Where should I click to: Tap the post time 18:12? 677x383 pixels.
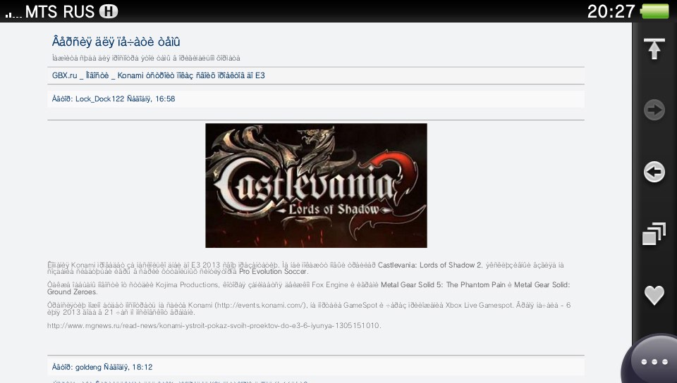coord(142,367)
